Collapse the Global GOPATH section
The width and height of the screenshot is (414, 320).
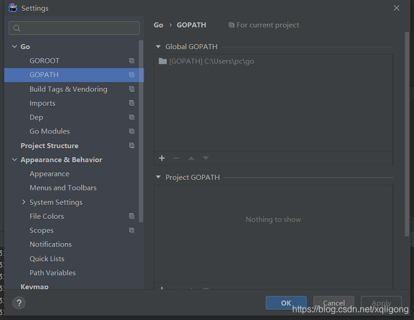click(x=158, y=47)
